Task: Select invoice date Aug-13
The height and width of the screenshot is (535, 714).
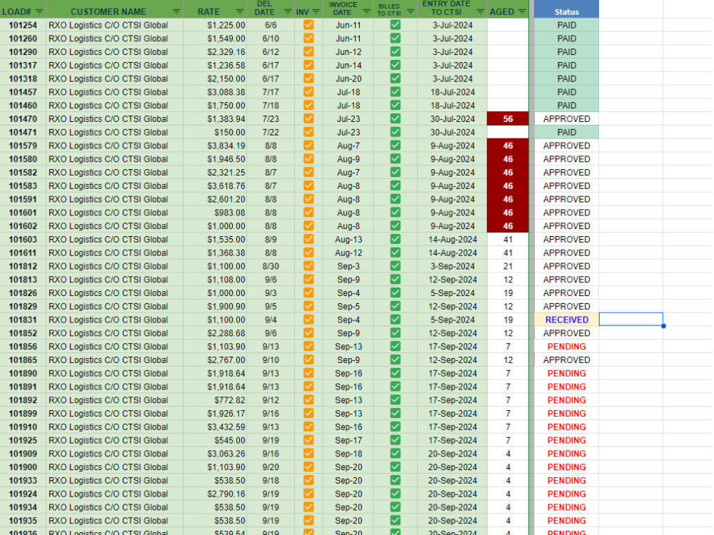Action: [x=348, y=239]
